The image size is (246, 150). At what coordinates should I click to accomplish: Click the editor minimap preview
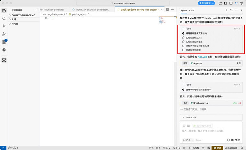[x=162, y=20]
